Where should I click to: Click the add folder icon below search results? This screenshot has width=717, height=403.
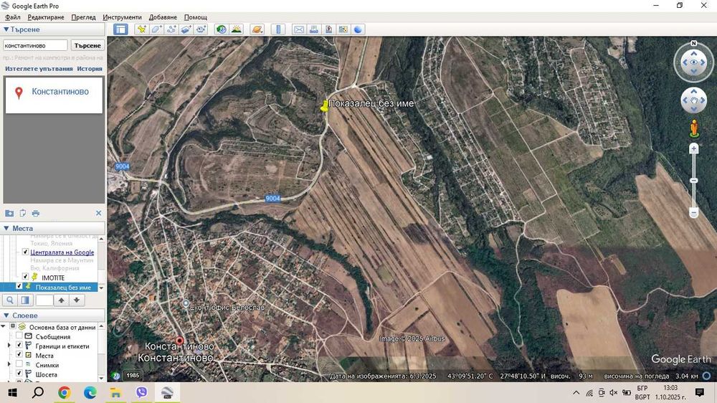pos(9,213)
